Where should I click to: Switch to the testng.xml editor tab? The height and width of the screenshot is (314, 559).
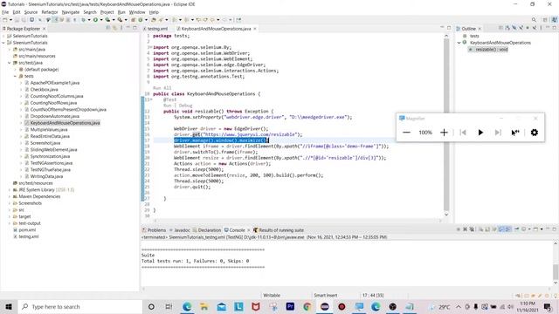(157, 29)
